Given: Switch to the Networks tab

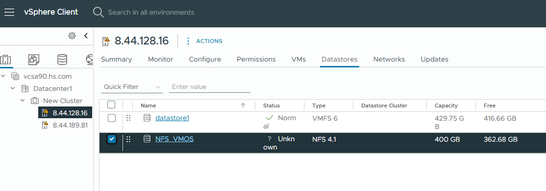Looking at the screenshot, I should coord(389,60).
